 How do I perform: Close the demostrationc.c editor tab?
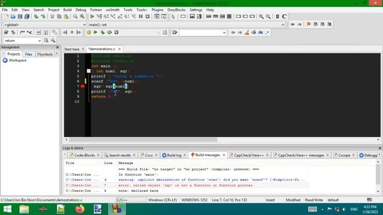(120, 49)
